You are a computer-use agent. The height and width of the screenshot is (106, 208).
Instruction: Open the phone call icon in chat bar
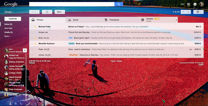pos(21,103)
